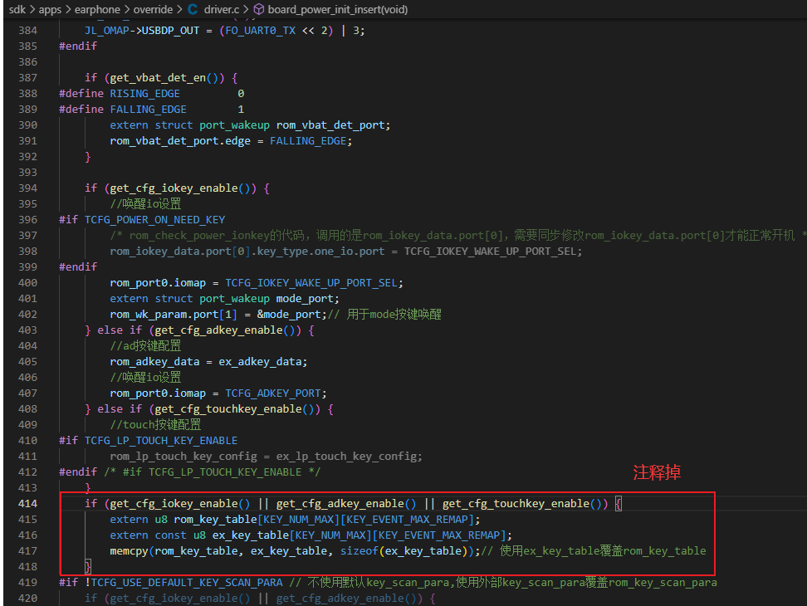Open the apps breadcrumb folder
Image resolution: width=807 pixels, height=606 pixels.
pyautogui.click(x=50, y=9)
